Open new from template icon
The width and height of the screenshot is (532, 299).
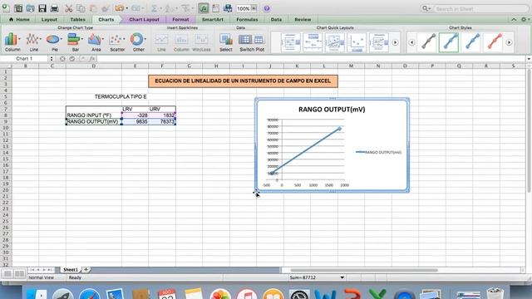[18, 8]
